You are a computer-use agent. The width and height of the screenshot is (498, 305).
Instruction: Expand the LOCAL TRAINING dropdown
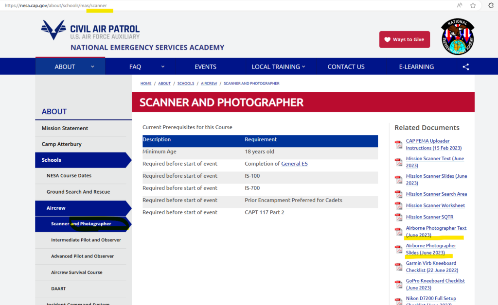pyautogui.click(x=303, y=67)
